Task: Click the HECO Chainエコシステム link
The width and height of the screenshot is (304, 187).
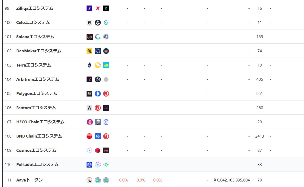Action: point(40,122)
